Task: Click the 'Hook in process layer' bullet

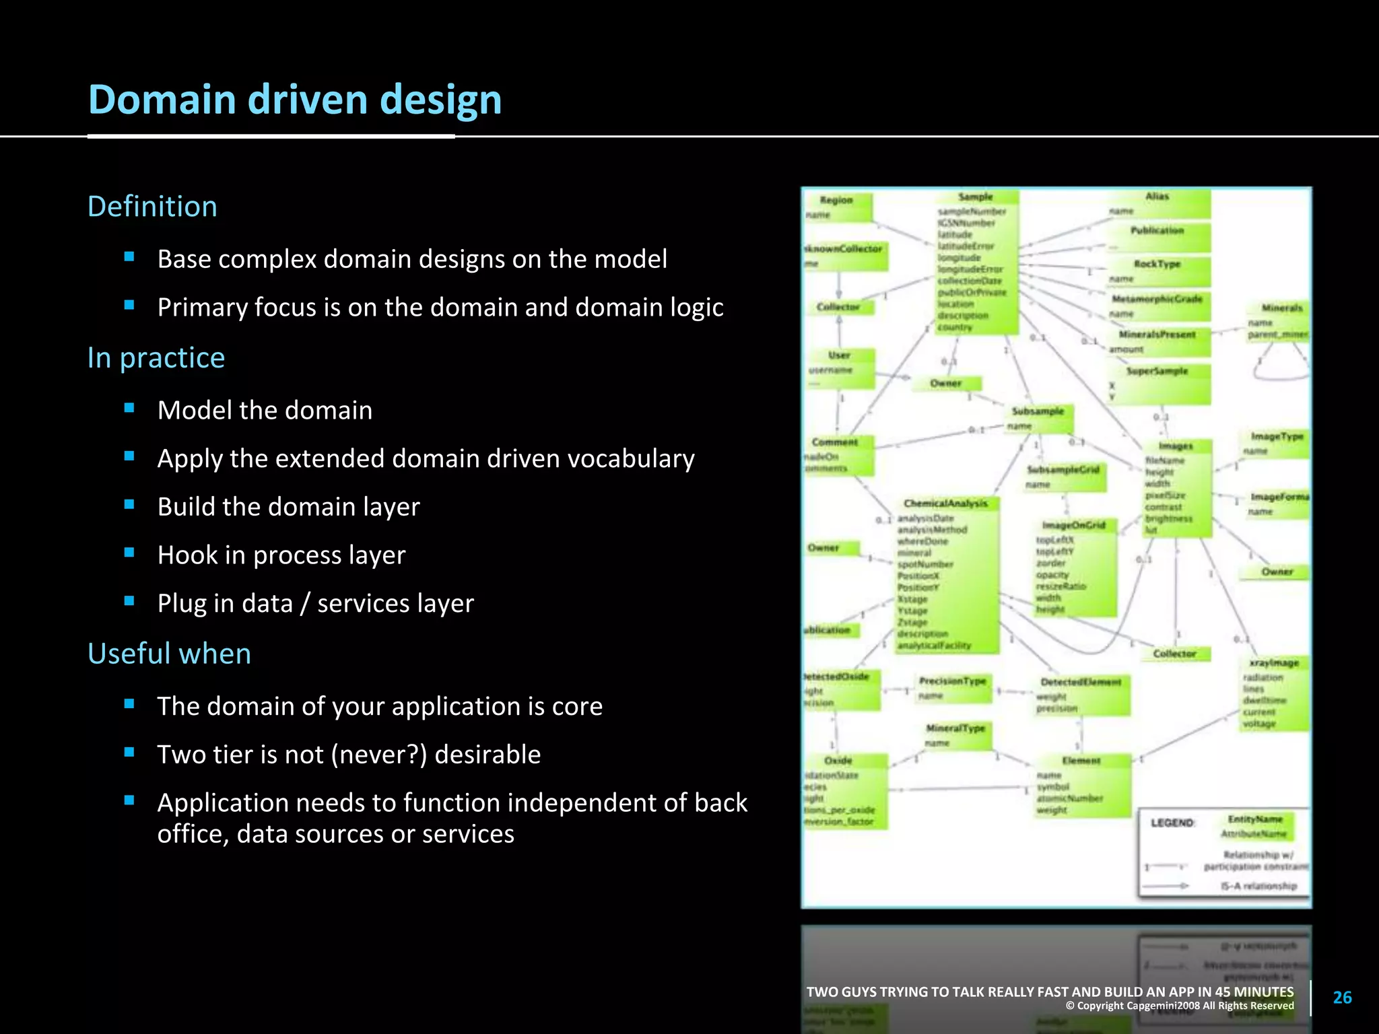Action: click(281, 555)
